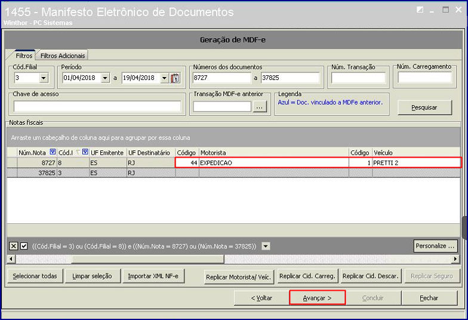468x320 pixels.
Task: Open the Filtros Adicionais tab
Action: pyautogui.click(x=62, y=56)
